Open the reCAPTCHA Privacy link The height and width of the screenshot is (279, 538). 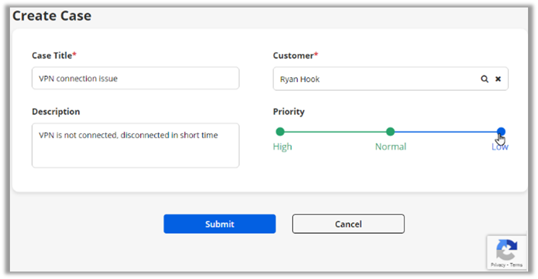(x=498, y=265)
